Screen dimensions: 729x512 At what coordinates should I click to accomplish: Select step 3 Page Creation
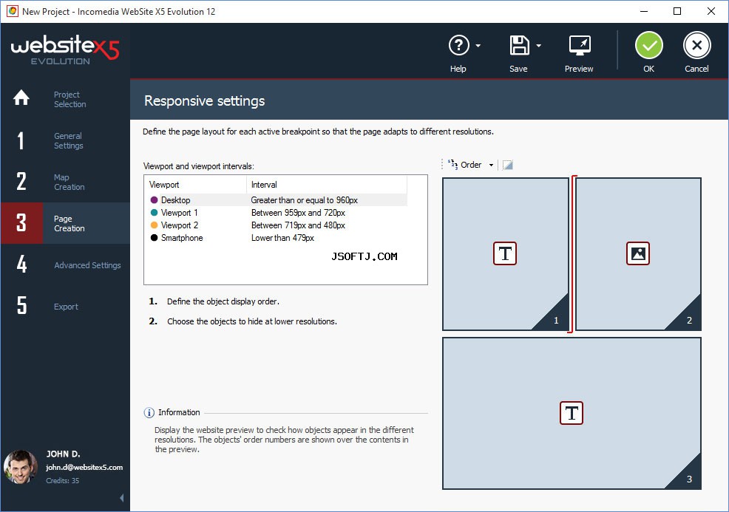(x=66, y=223)
